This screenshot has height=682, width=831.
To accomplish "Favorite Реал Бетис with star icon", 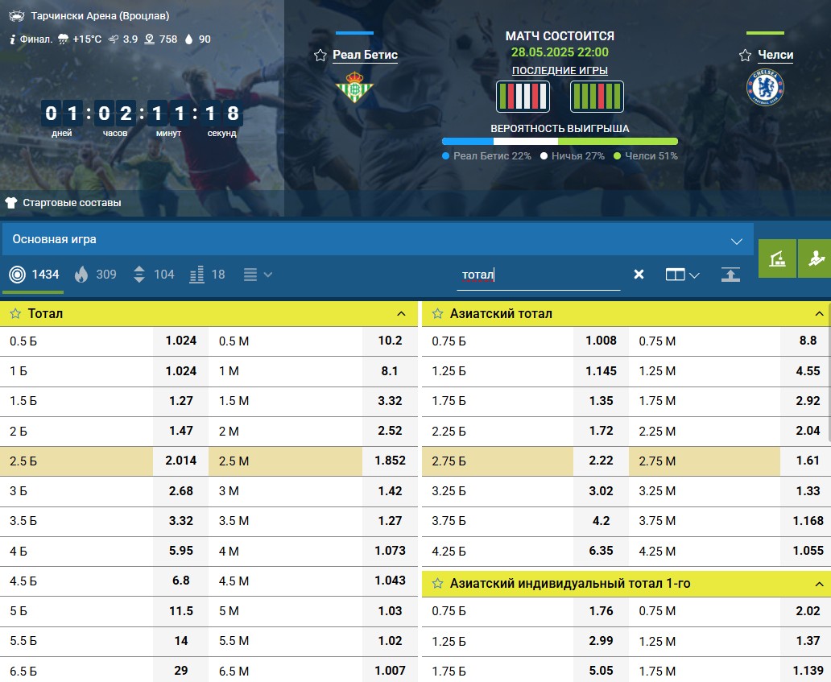I will click(x=320, y=55).
